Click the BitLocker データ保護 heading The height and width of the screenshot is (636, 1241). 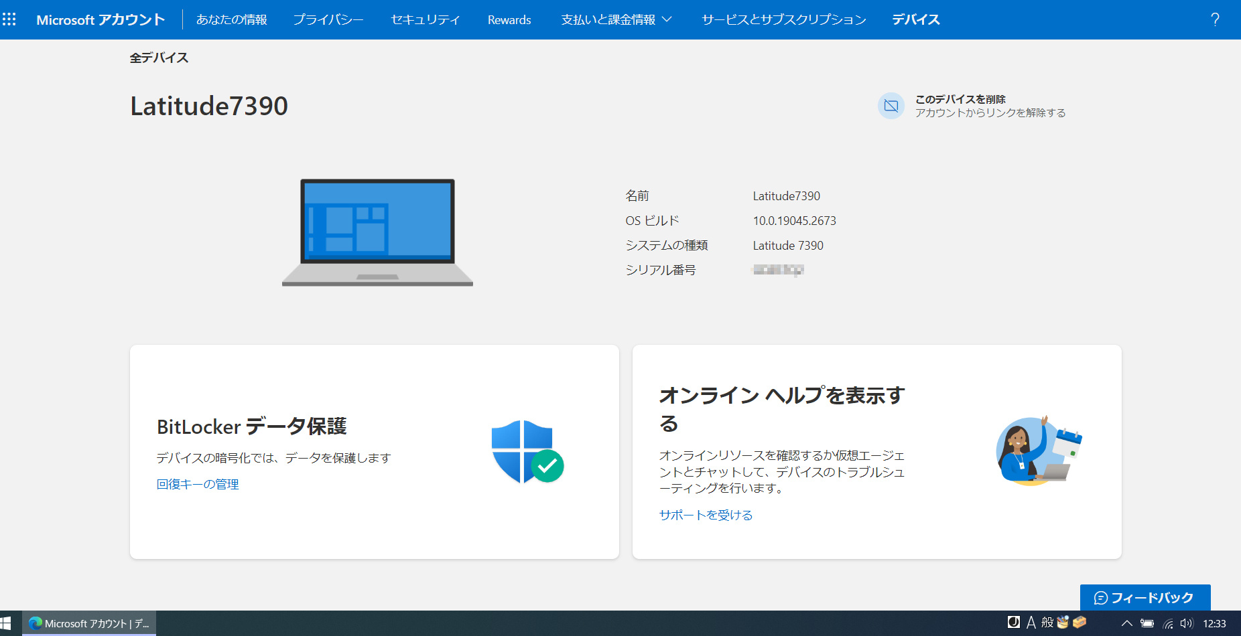(x=252, y=426)
